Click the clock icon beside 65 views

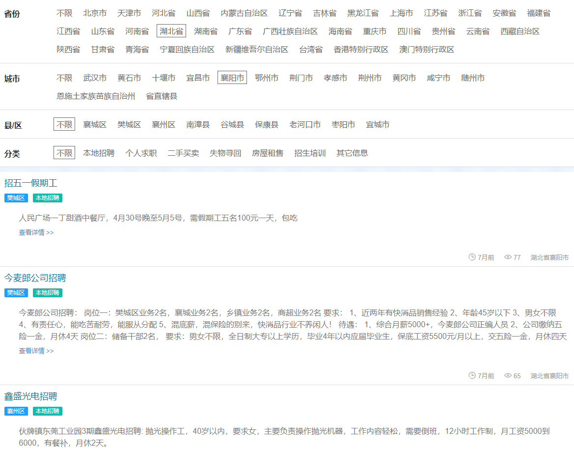click(472, 375)
